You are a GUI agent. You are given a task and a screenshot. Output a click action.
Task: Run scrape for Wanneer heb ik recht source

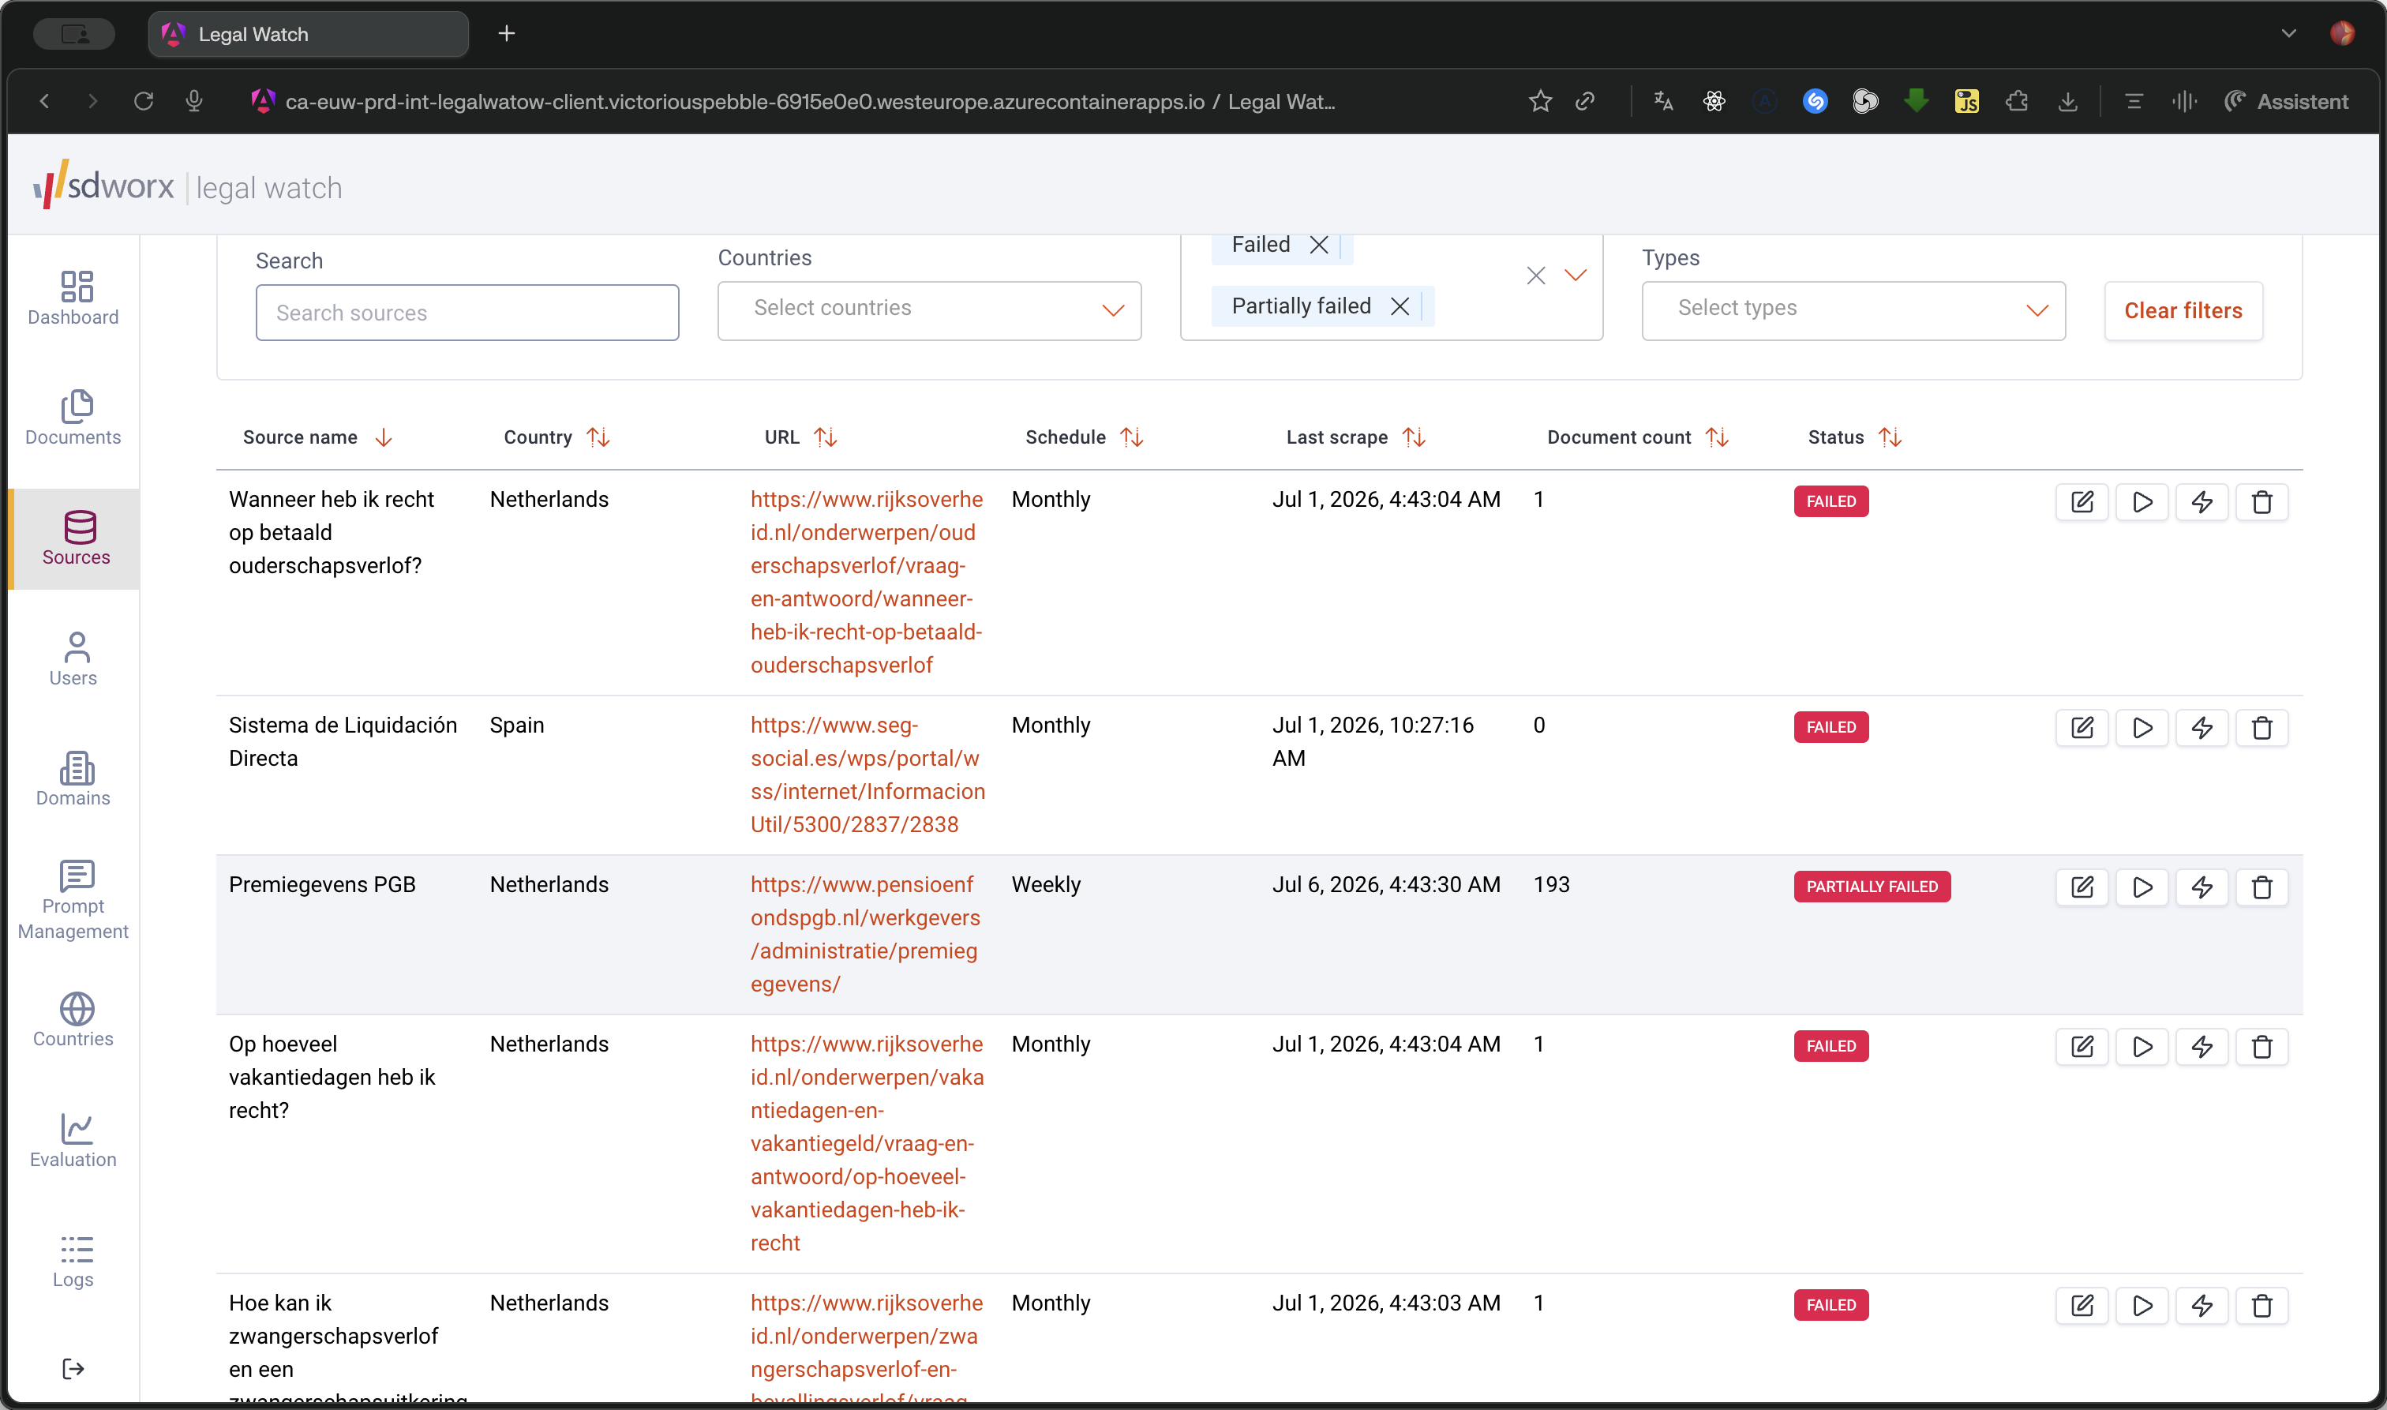(2141, 501)
